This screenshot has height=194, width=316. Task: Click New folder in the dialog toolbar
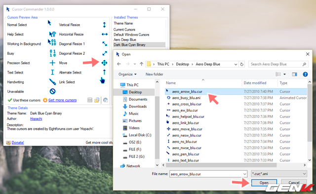[x=154, y=75]
